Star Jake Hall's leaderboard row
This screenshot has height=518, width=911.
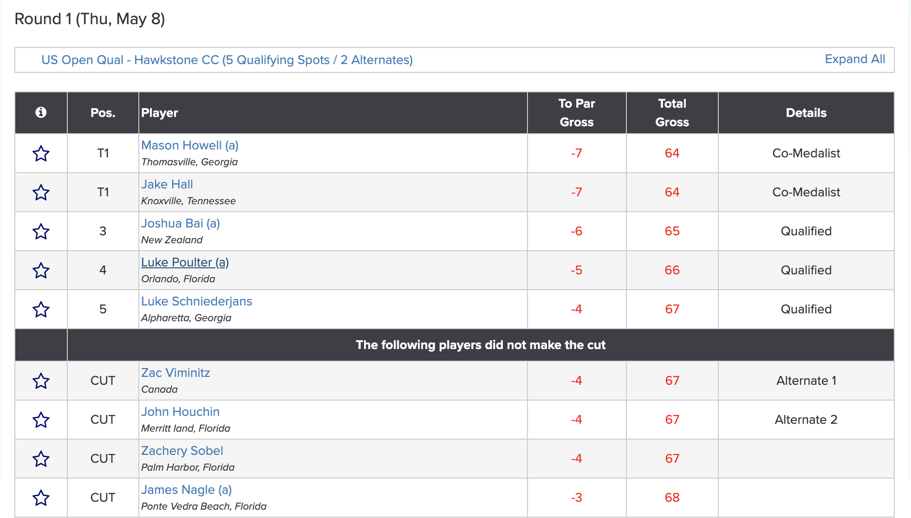coord(41,193)
